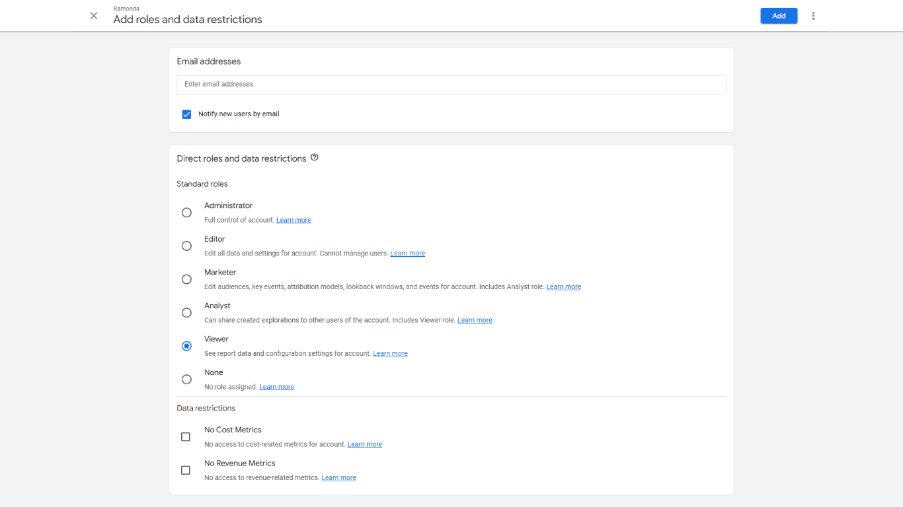Viewport: 903px width, 507px height.
Task: Select the Editor role
Action: 186,246
